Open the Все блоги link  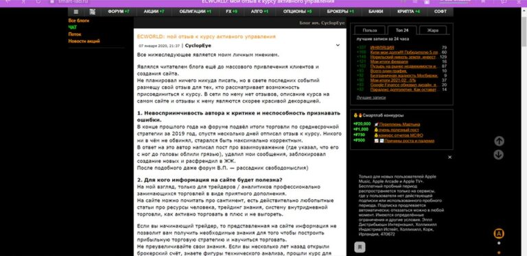pos(79,21)
